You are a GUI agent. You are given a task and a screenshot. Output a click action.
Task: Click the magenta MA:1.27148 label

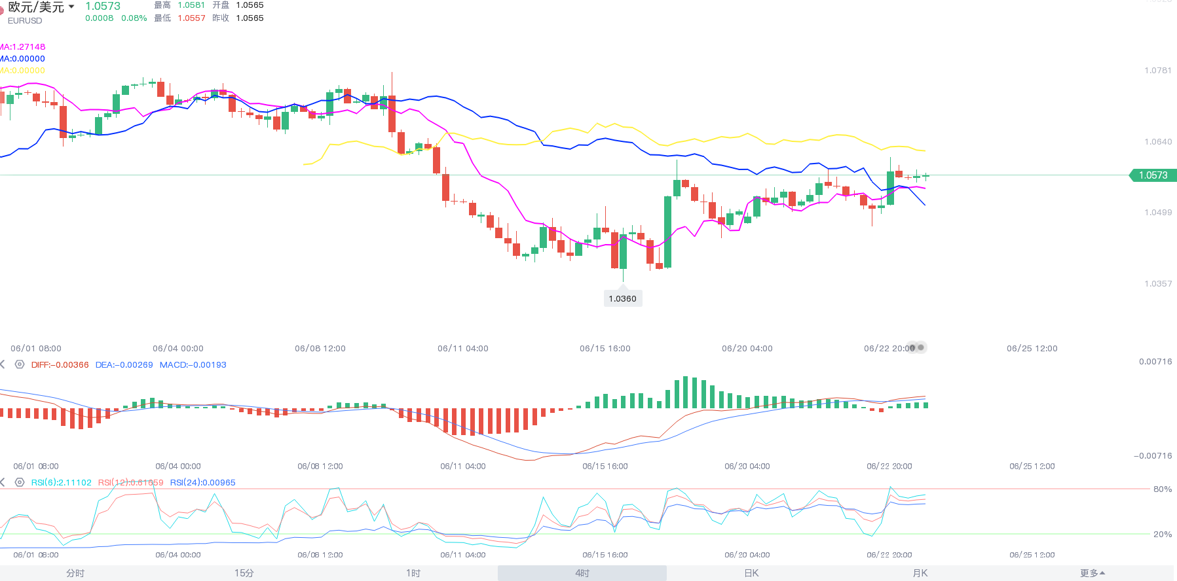click(22, 47)
